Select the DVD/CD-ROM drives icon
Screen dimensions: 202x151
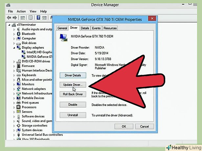coord(18,61)
